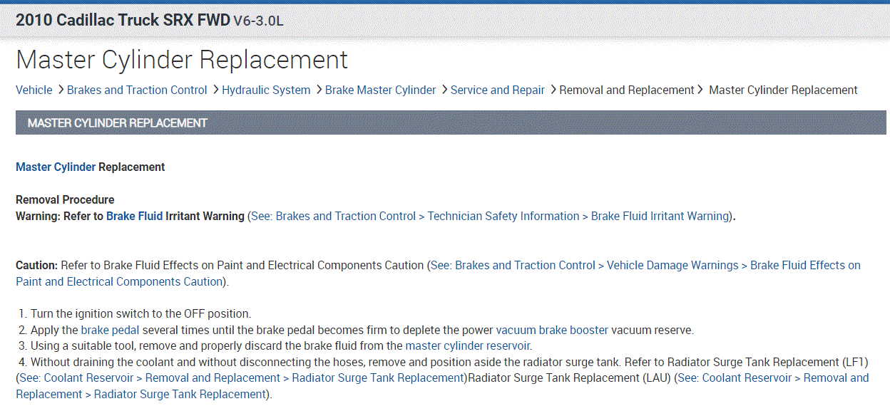
Task: Click the large Master Cylinder Replacement page title
Action: pyautogui.click(x=182, y=60)
